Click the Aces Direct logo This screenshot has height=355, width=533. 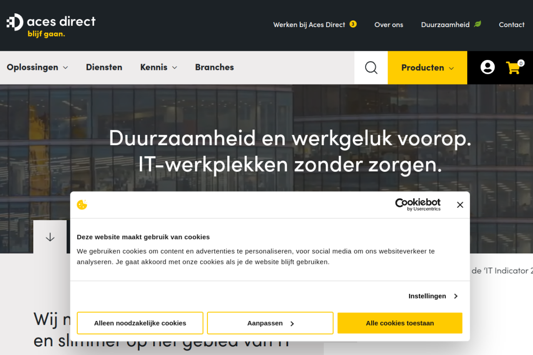tap(51, 25)
